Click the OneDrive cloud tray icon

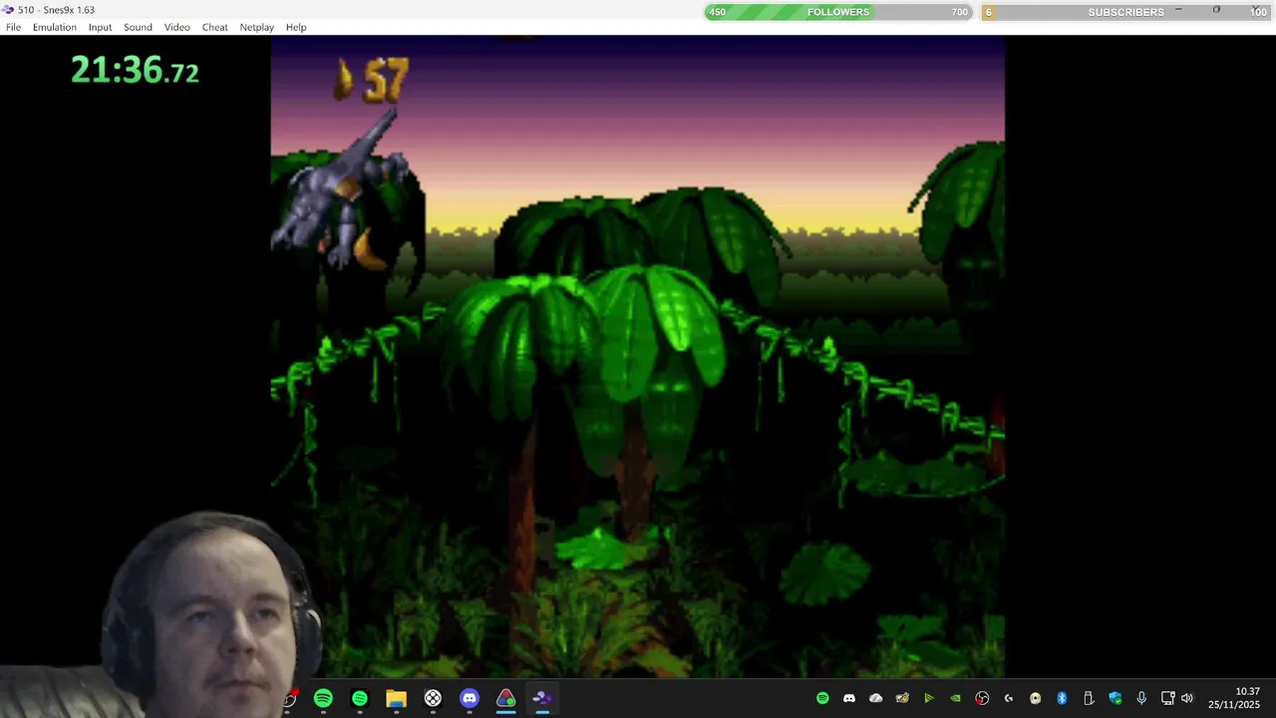(x=875, y=698)
